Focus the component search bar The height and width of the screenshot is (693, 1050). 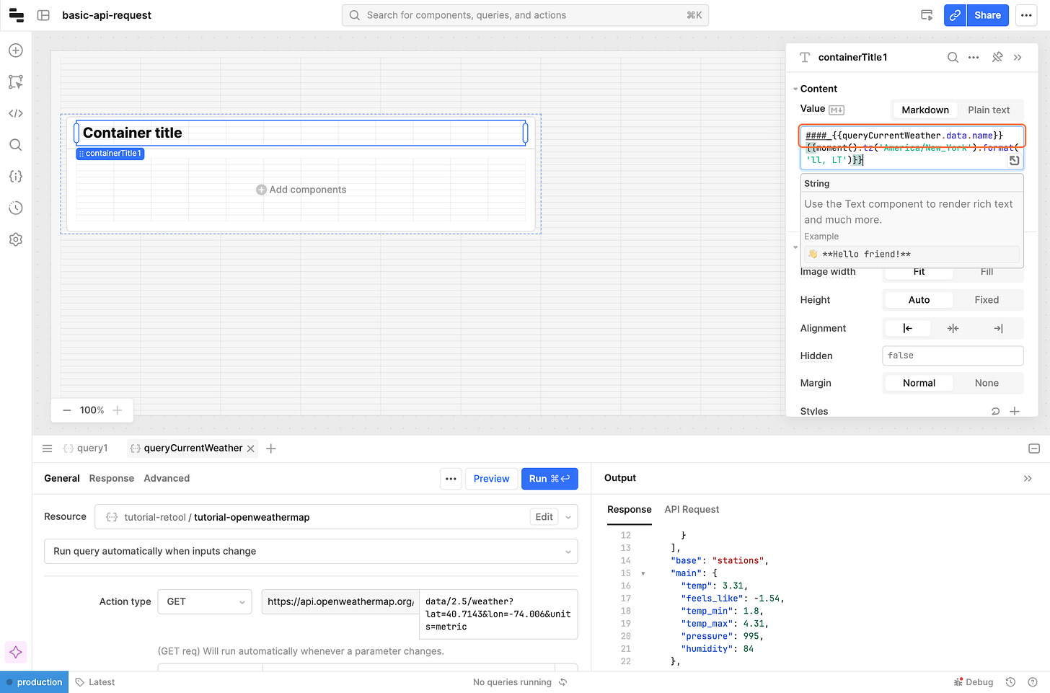525,15
